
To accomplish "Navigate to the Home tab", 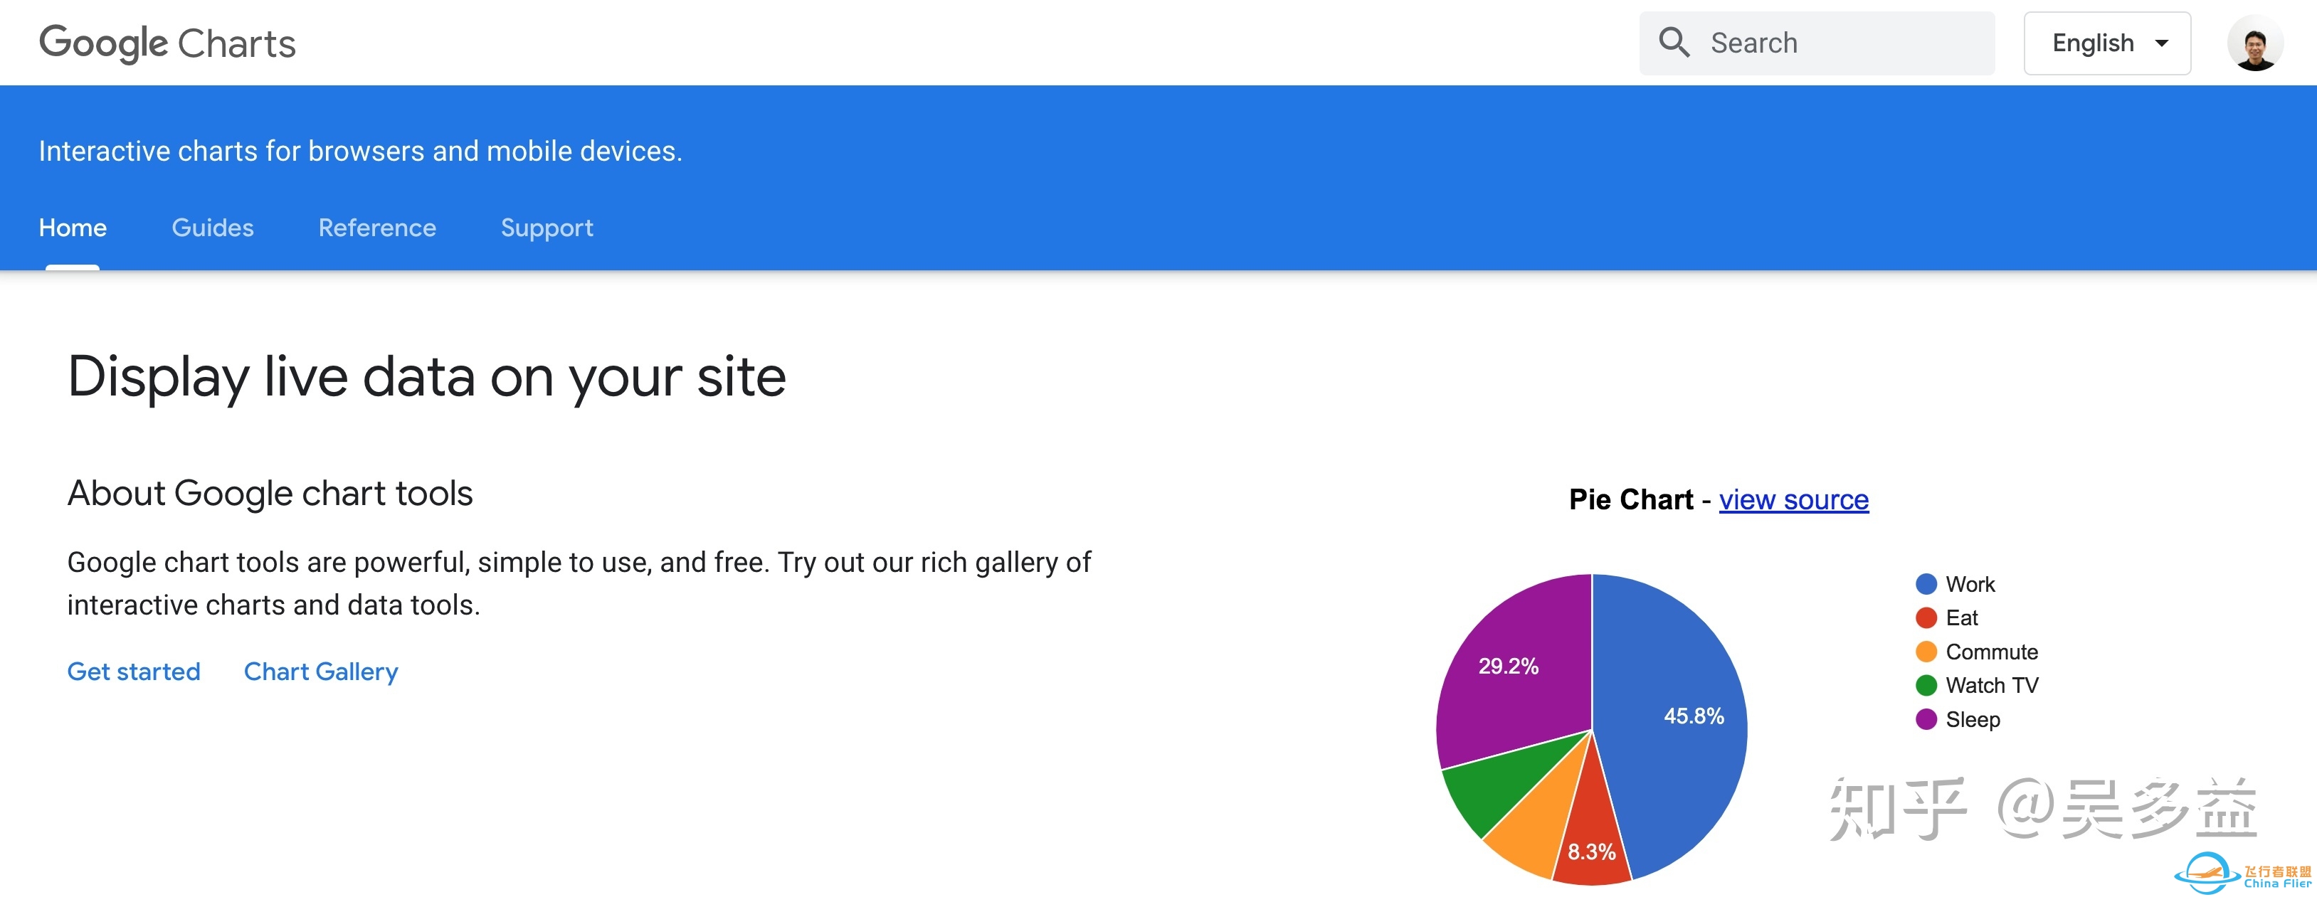I will tap(73, 228).
